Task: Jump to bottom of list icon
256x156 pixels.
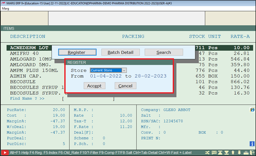Action: pyautogui.click(x=226, y=153)
